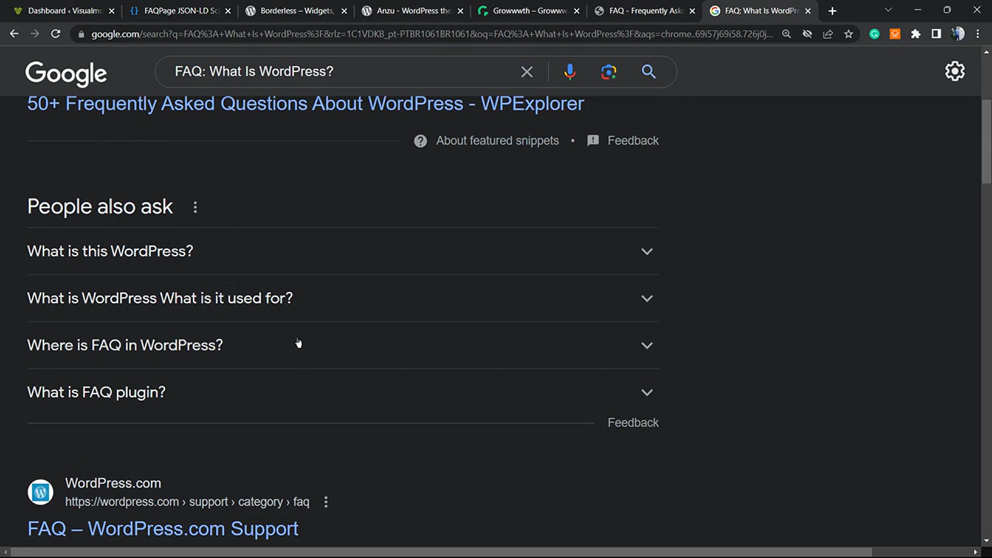Open About featured snippets link
Image resolution: width=992 pixels, height=558 pixels.
tap(497, 141)
